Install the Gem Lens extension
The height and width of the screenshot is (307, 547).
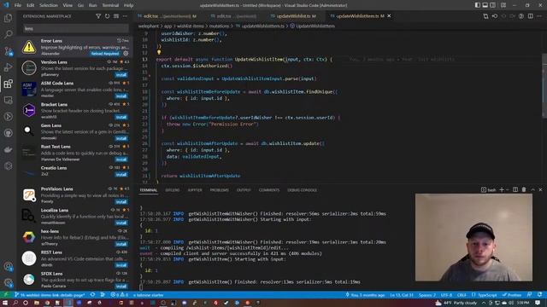(121, 138)
